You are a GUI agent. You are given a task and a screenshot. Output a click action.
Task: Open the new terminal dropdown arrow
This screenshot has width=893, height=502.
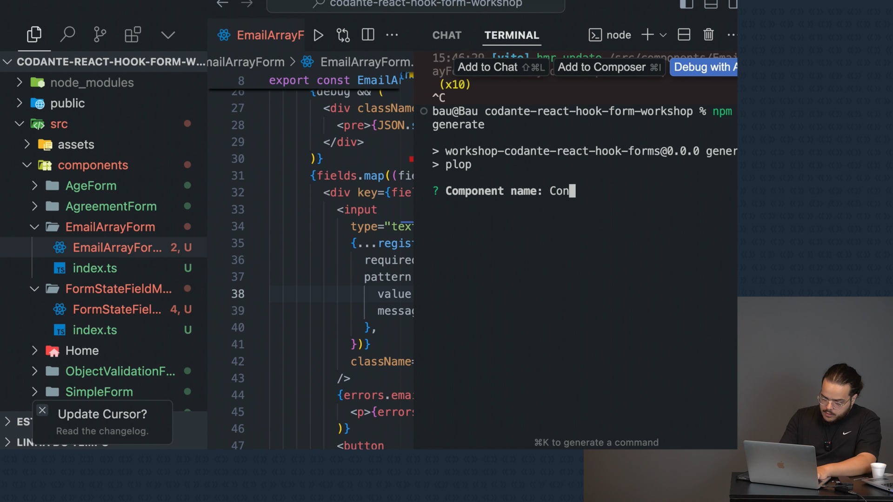pyautogui.click(x=663, y=35)
